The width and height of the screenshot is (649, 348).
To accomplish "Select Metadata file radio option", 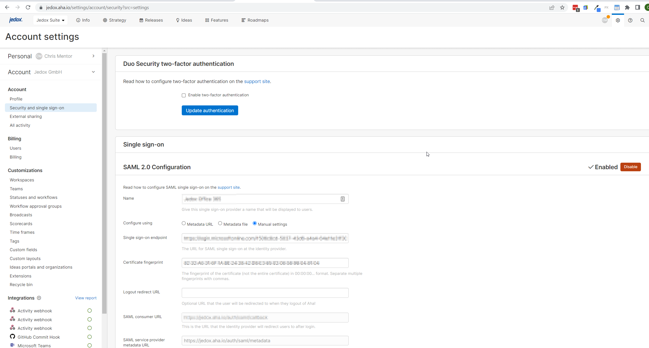I will tap(220, 223).
